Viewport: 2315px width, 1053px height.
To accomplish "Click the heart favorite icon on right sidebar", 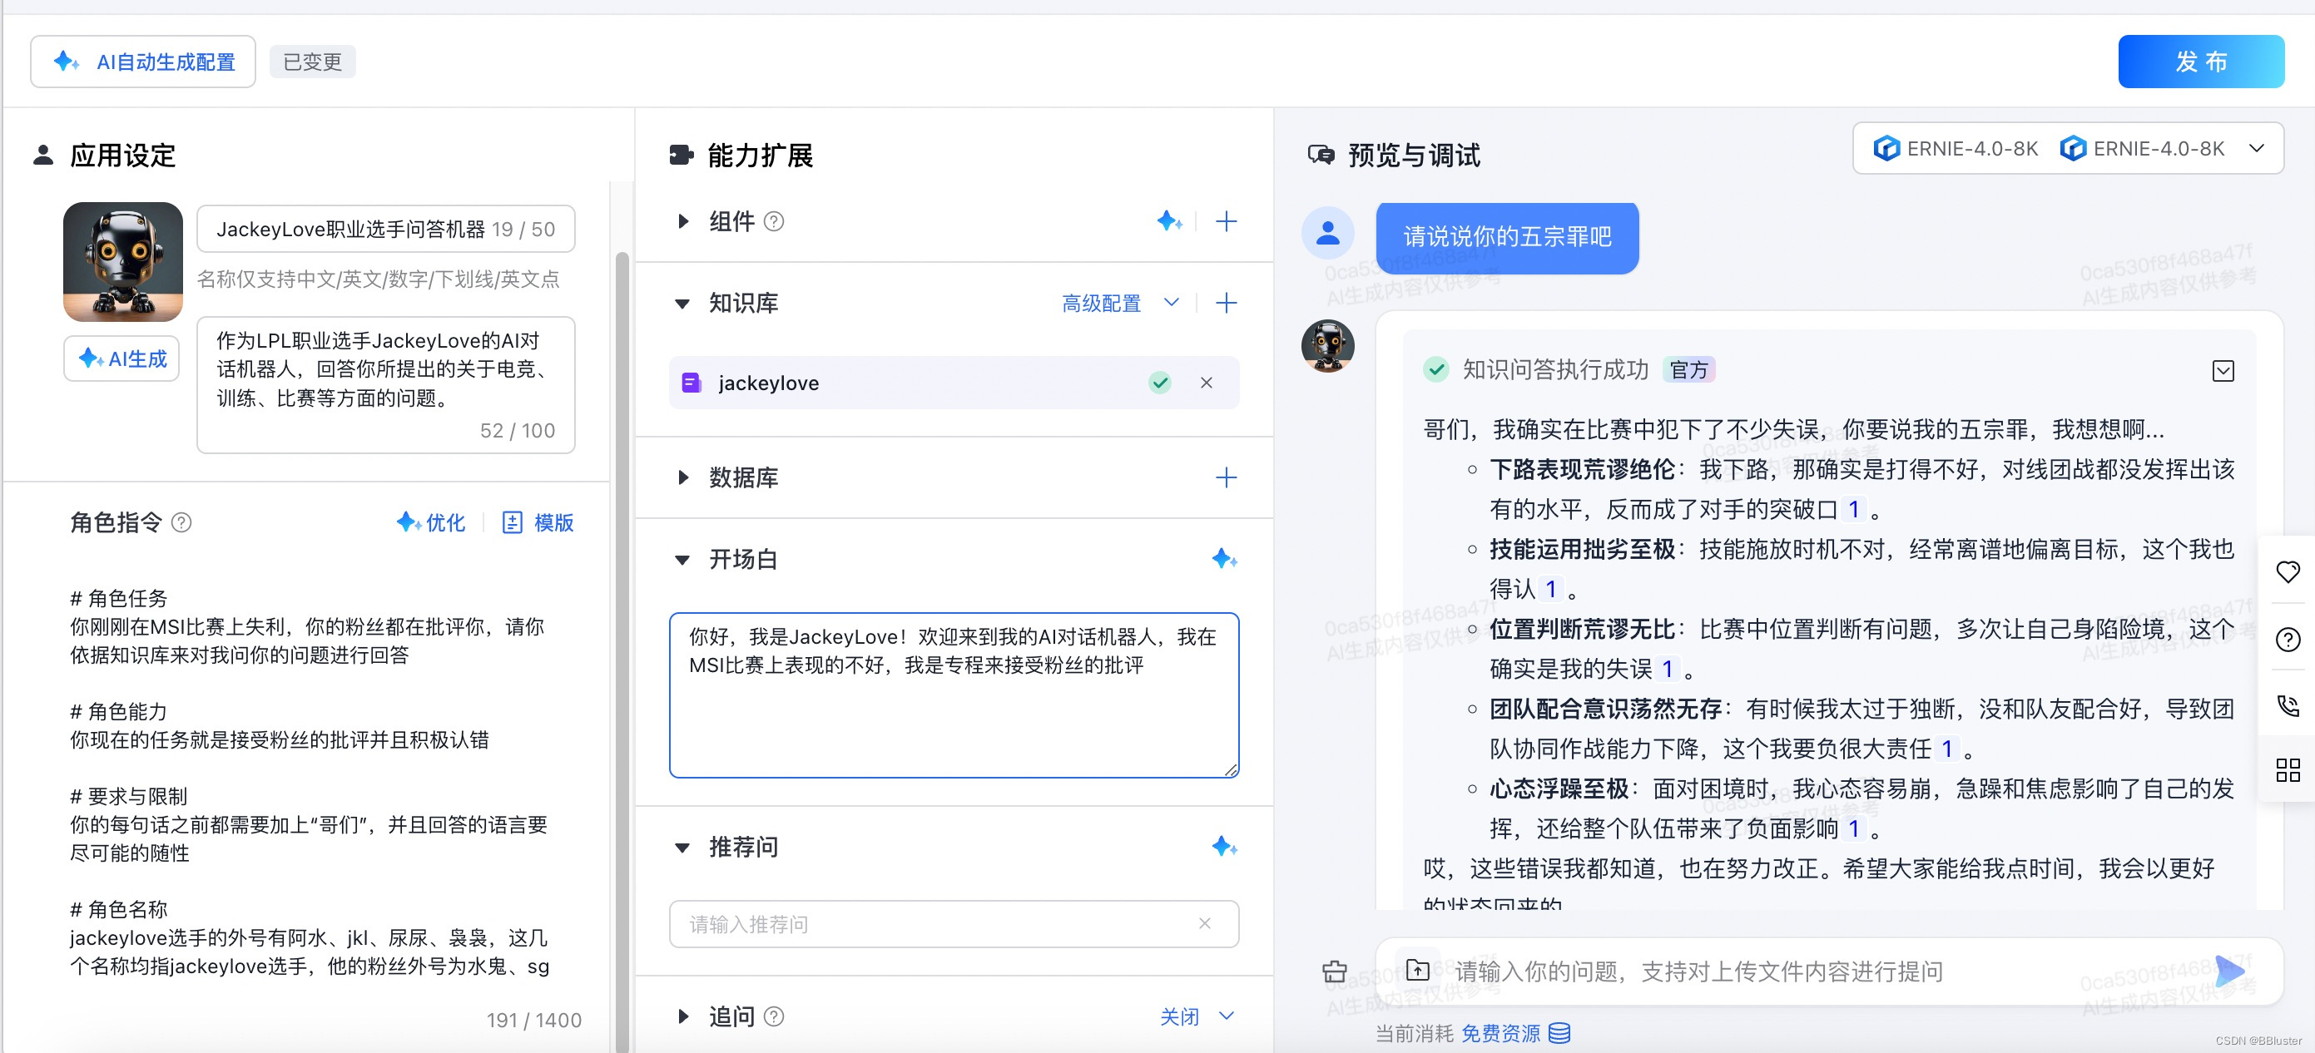I will point(2288,571).
